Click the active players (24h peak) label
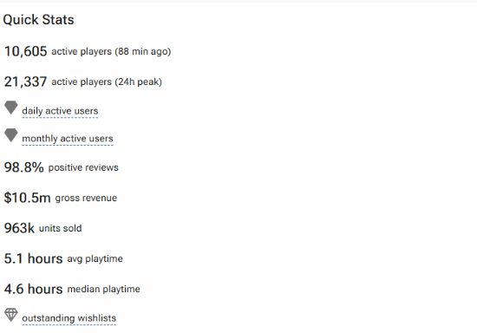477x333 pixels. point(107,82)
